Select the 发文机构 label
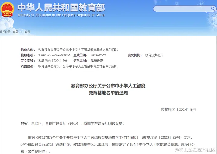Viewport: 217px width, 154px height. (x=135, y=55)
